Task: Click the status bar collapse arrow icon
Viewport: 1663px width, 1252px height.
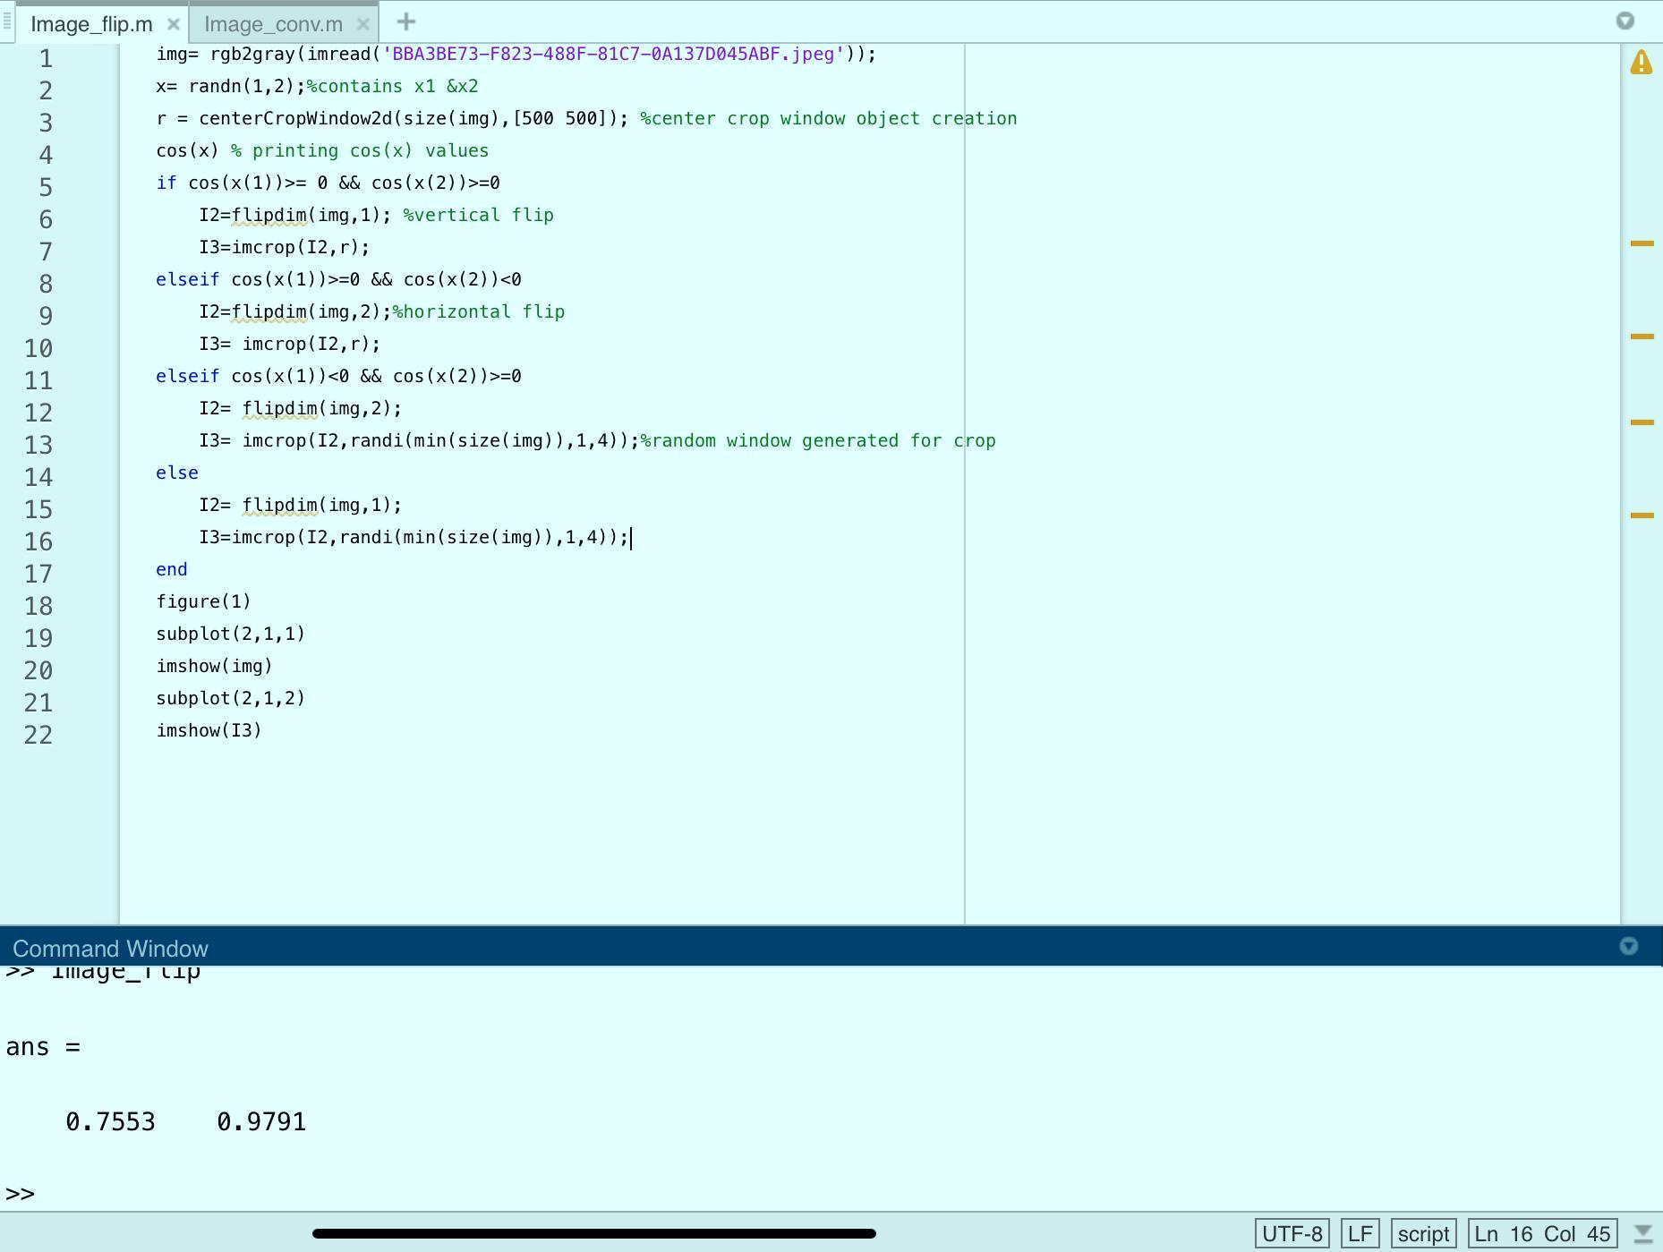Action: pyautogui.click(x=1642, y=1234)
